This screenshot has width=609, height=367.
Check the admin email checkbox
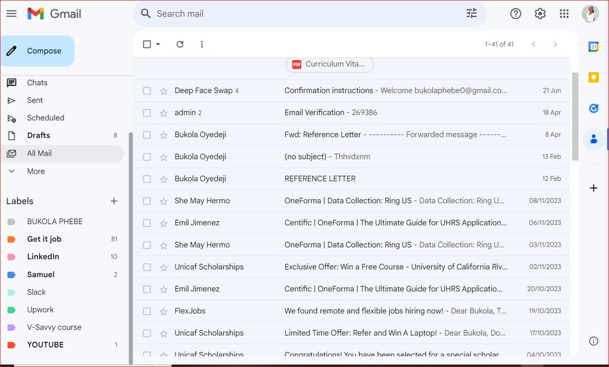click(147, 113)
